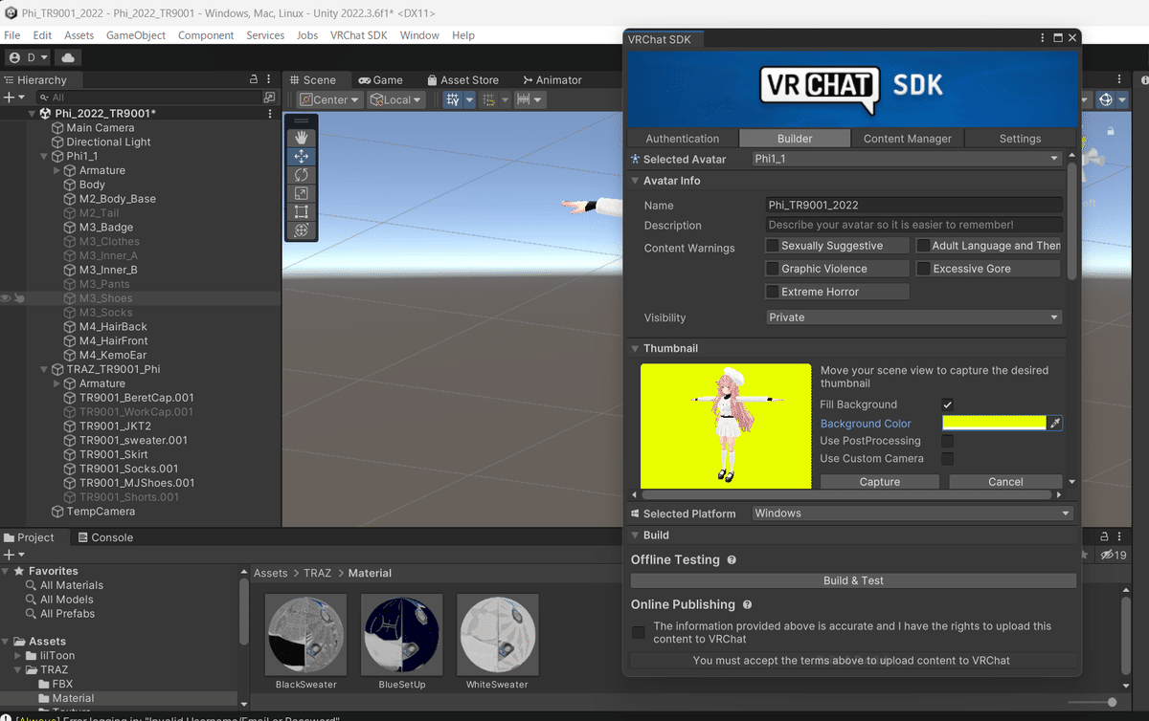Accept the upload rights terms checkbox
1149x721 pixels.
639,633
